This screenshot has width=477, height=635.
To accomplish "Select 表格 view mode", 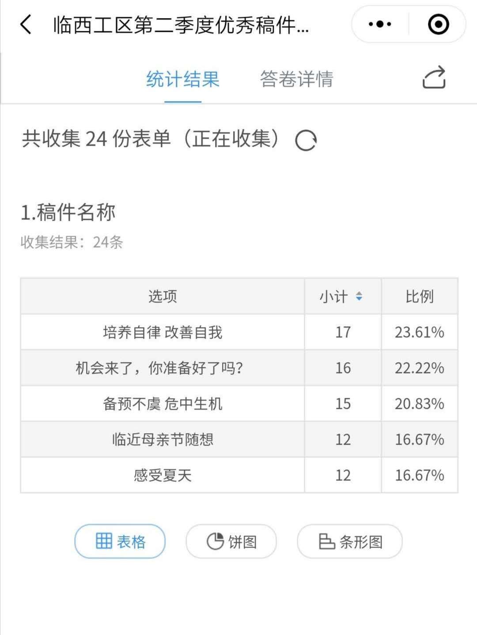I will [x=120, y=541].
